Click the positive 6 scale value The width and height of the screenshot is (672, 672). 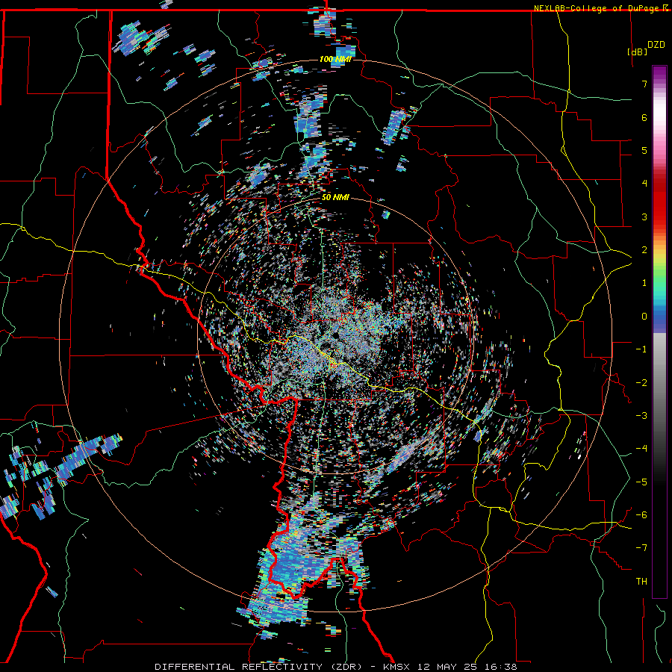point(644,117)
